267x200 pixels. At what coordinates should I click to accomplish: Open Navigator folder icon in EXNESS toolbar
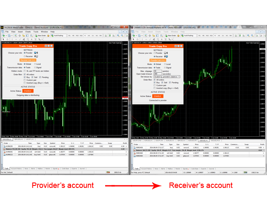pos(23,35)
